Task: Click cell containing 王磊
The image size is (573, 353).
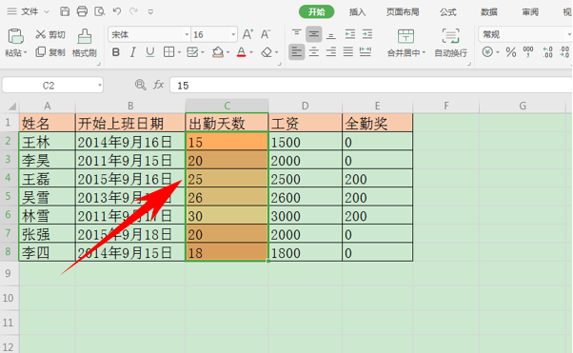Action: point(48,179)
